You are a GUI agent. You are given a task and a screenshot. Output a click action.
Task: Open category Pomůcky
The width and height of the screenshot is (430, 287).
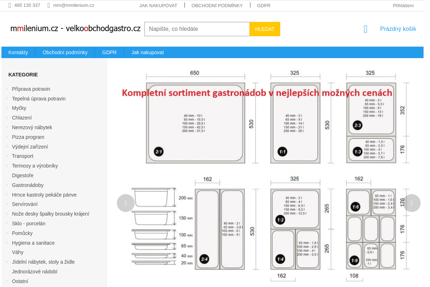[x=22, y=233]
